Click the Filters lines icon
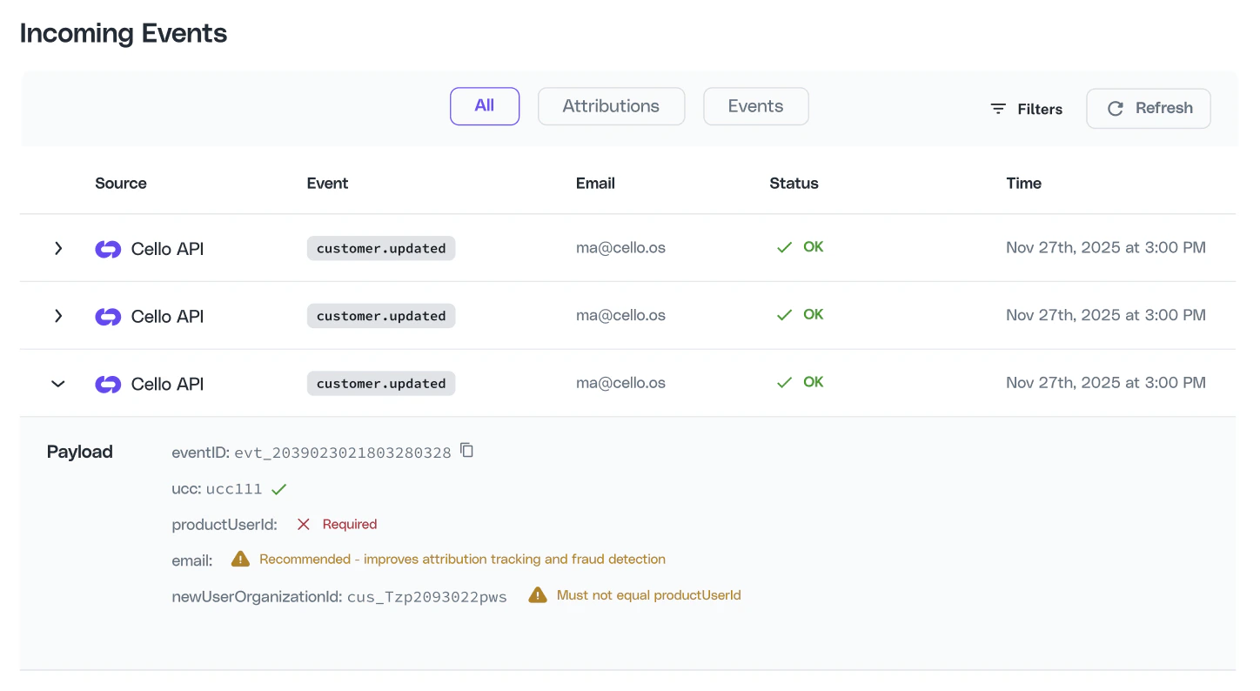 click(998, 109)
